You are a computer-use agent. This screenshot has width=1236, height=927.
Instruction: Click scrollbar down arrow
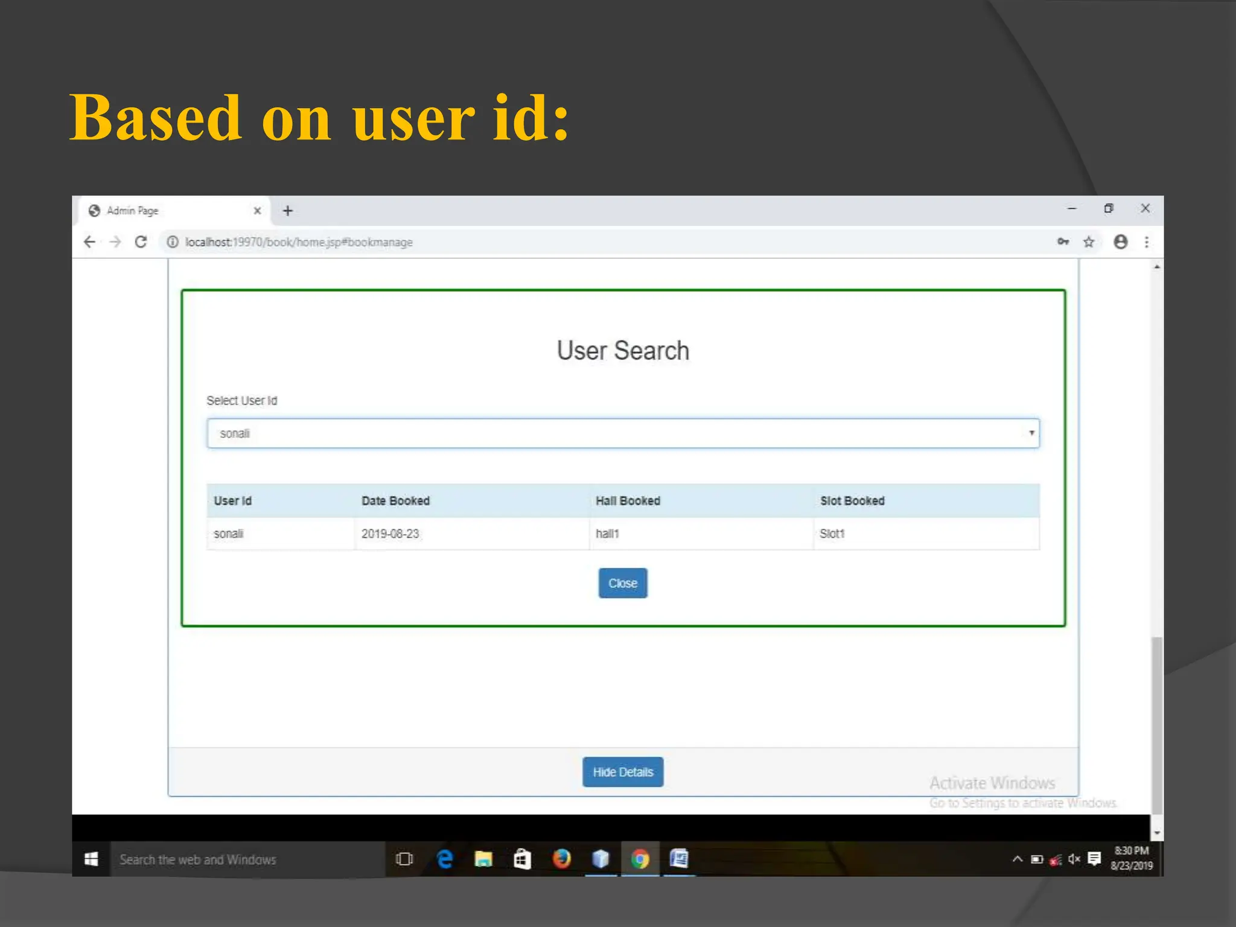point(1157,833)
